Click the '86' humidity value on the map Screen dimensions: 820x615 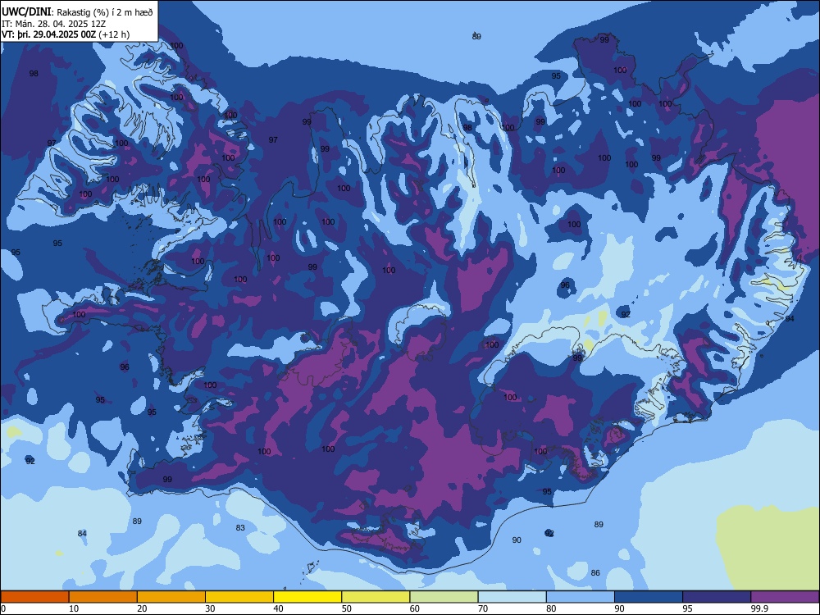point(595,572)
